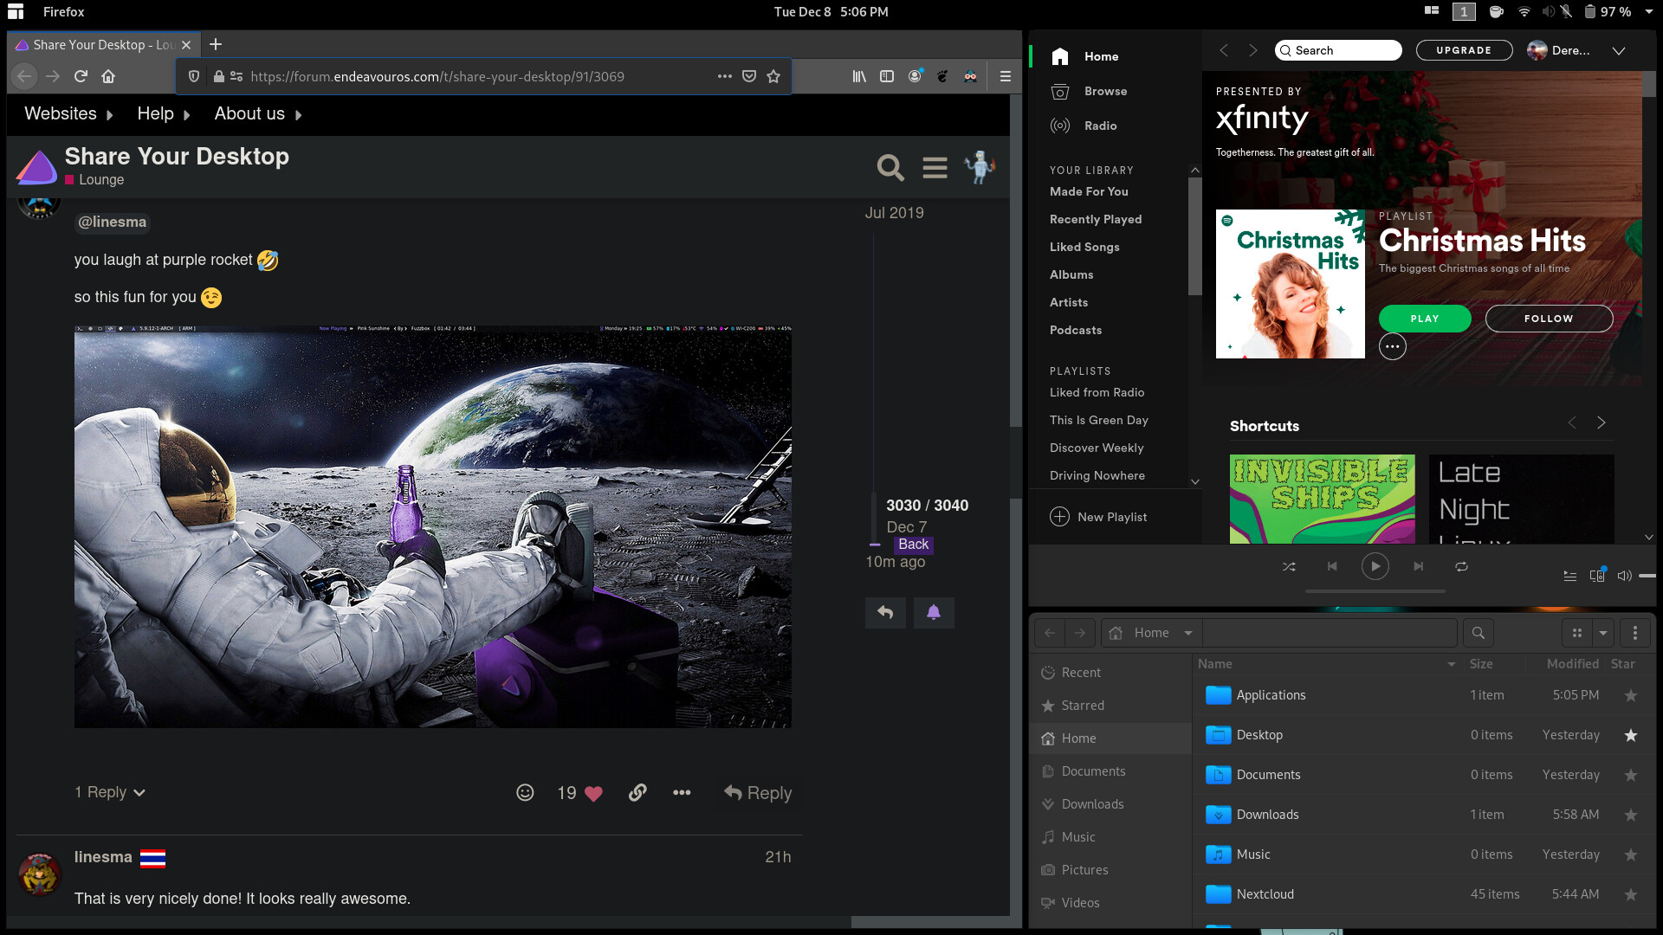The image size is (1663, 935).
Task: Enable shuffle playback in Spotify
Action: (1289, 566)
